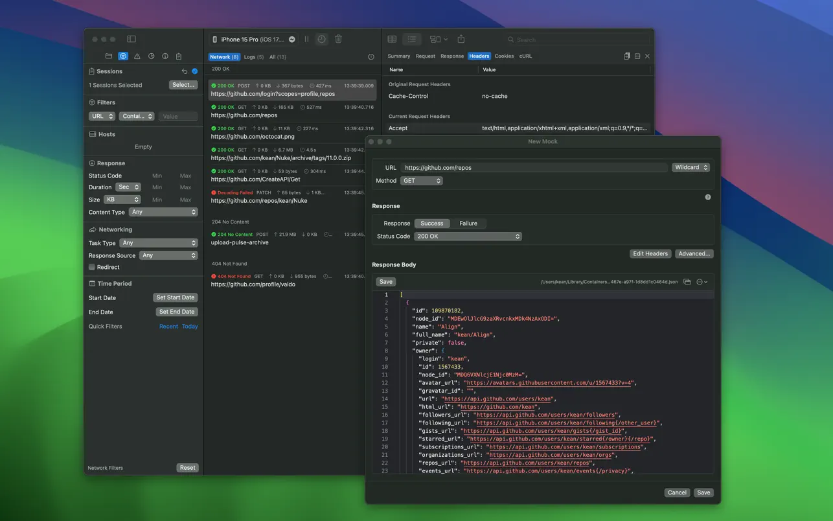The width and height of the screenshot is (833, 521).
Task: Click the info icon beside the All tab
Action: (x=371, y=57)
